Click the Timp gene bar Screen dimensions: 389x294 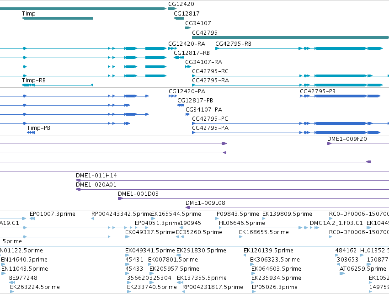click(58, 18)
